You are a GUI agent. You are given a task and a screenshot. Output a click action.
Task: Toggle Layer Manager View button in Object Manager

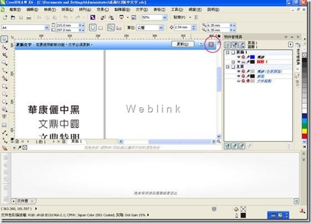(x=242, y=45)
